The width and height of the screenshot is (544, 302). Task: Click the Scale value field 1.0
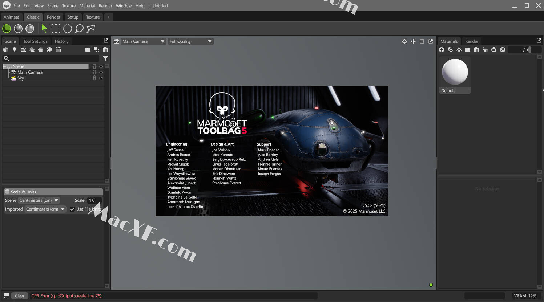click(94, 200)
